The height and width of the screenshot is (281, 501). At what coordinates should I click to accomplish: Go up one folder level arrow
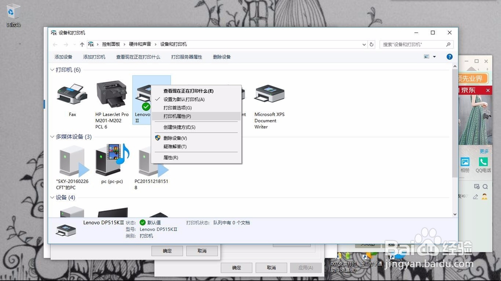pyautogui.click(x=82, y=44)
